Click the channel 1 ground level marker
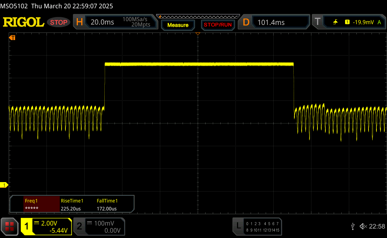The width and height of the screenshot is (387, 238). [x=5, y=185]
